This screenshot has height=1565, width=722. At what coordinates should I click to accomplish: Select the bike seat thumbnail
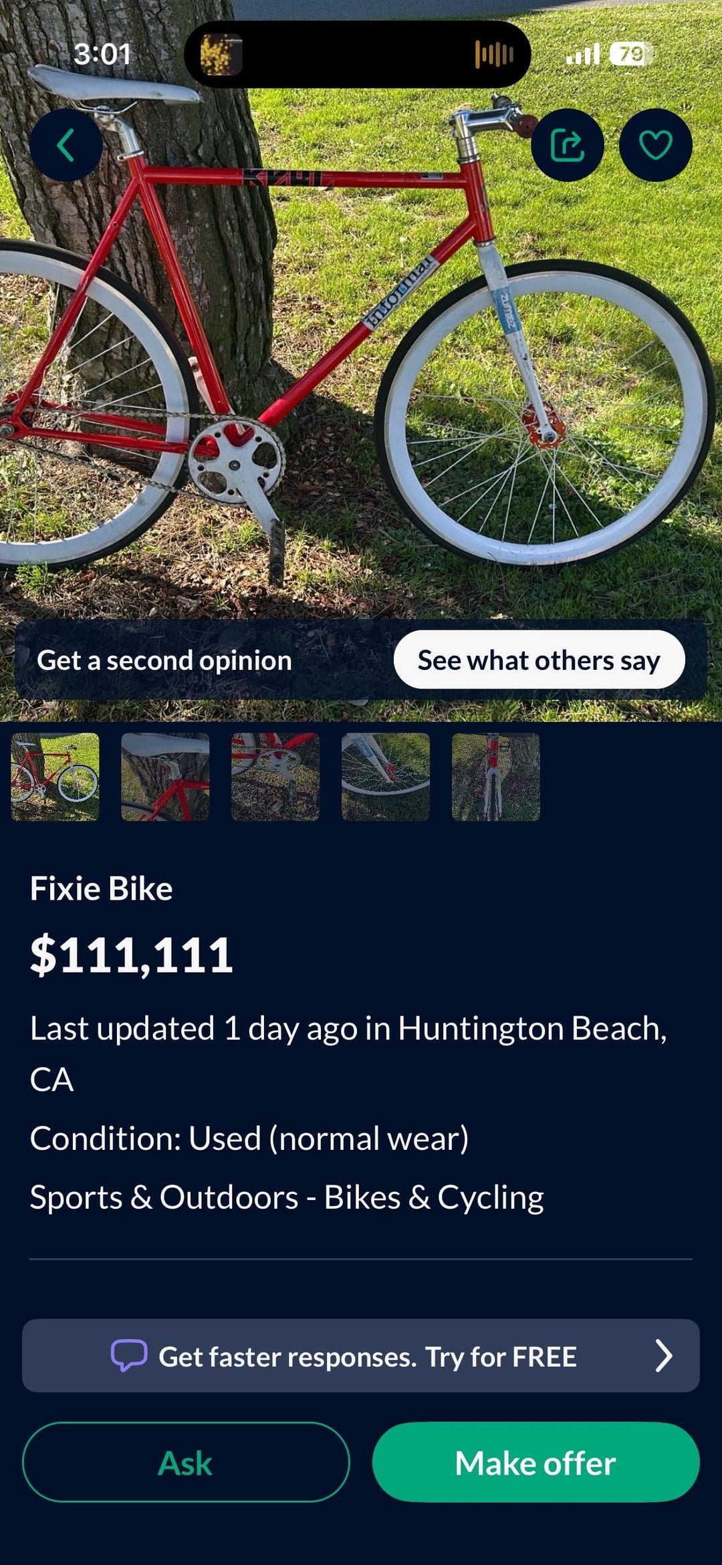[x=165, y=777]
